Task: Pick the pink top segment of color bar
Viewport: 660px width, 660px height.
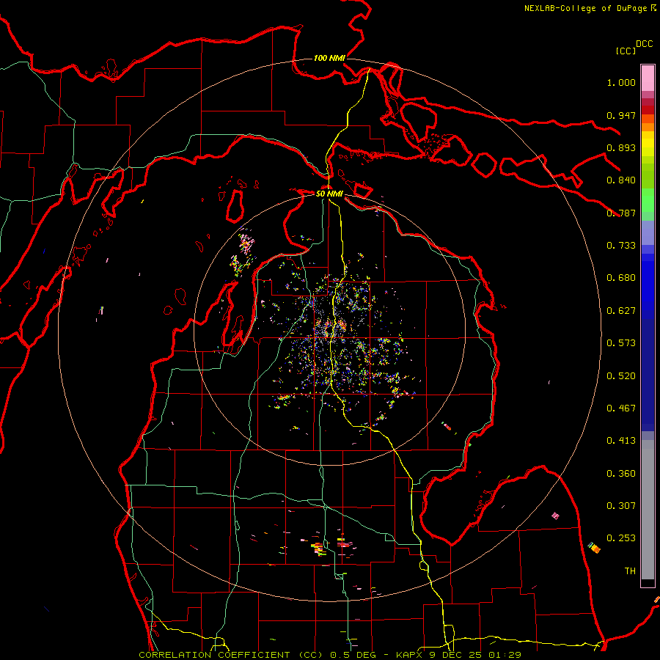Action: coord(648,78)
